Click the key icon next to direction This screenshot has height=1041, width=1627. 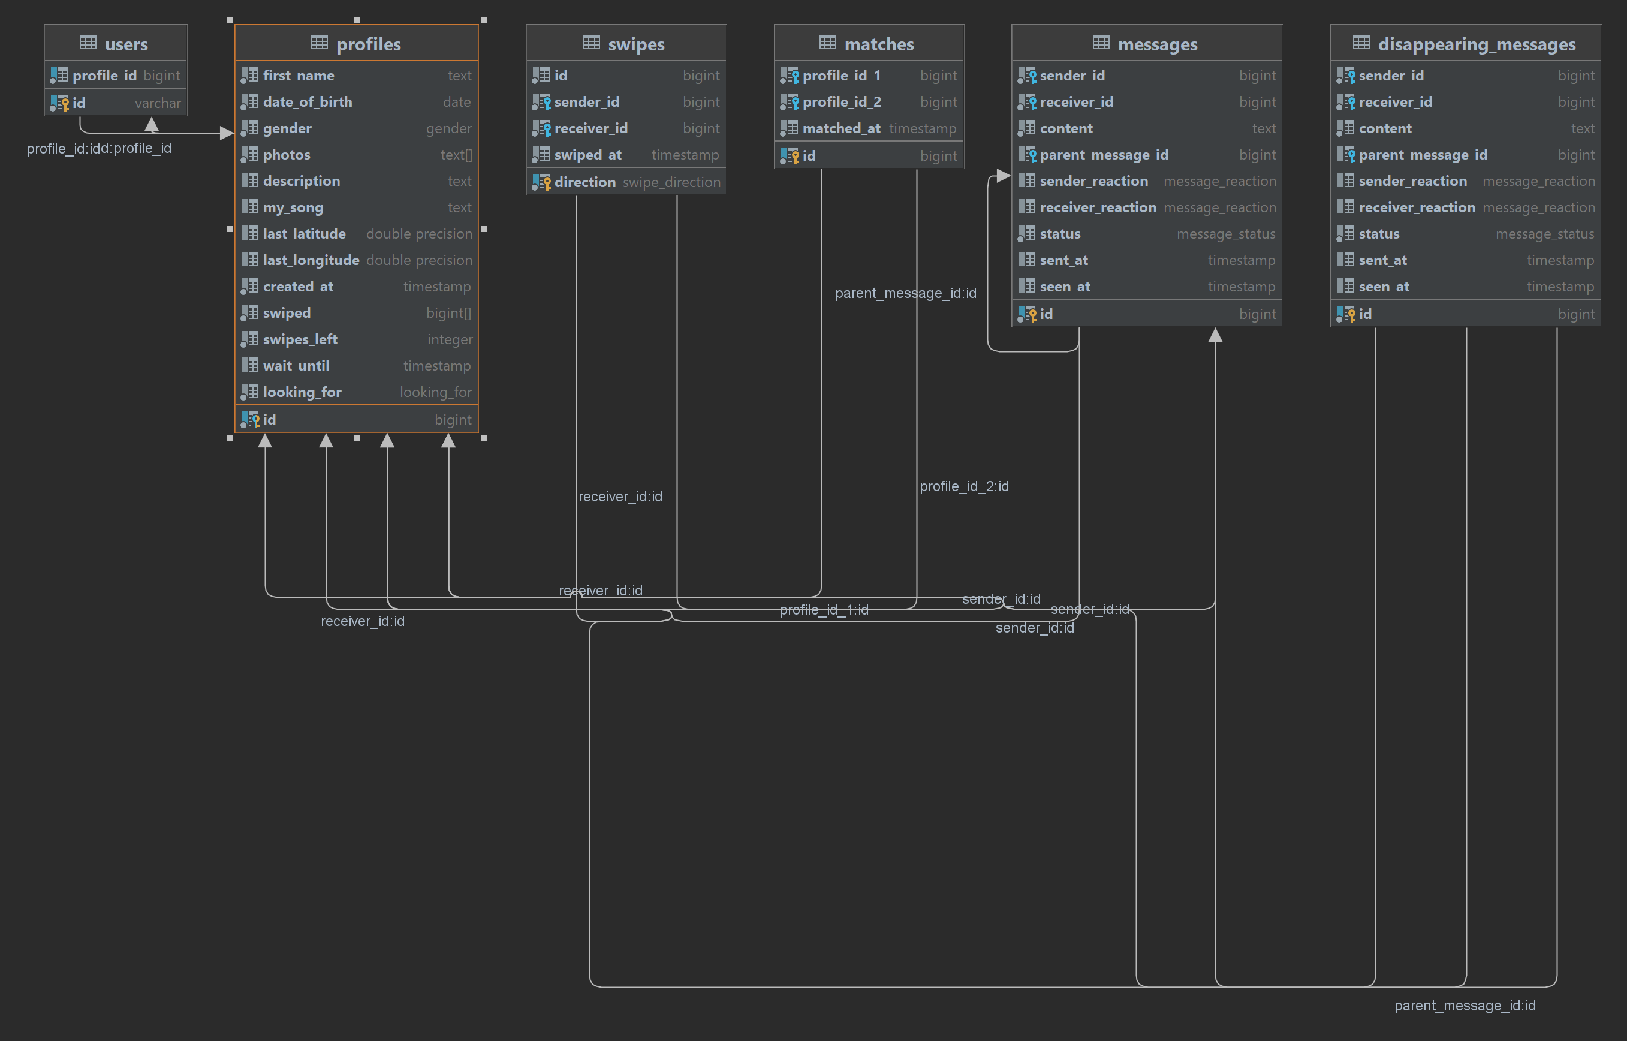click(541, 182)
